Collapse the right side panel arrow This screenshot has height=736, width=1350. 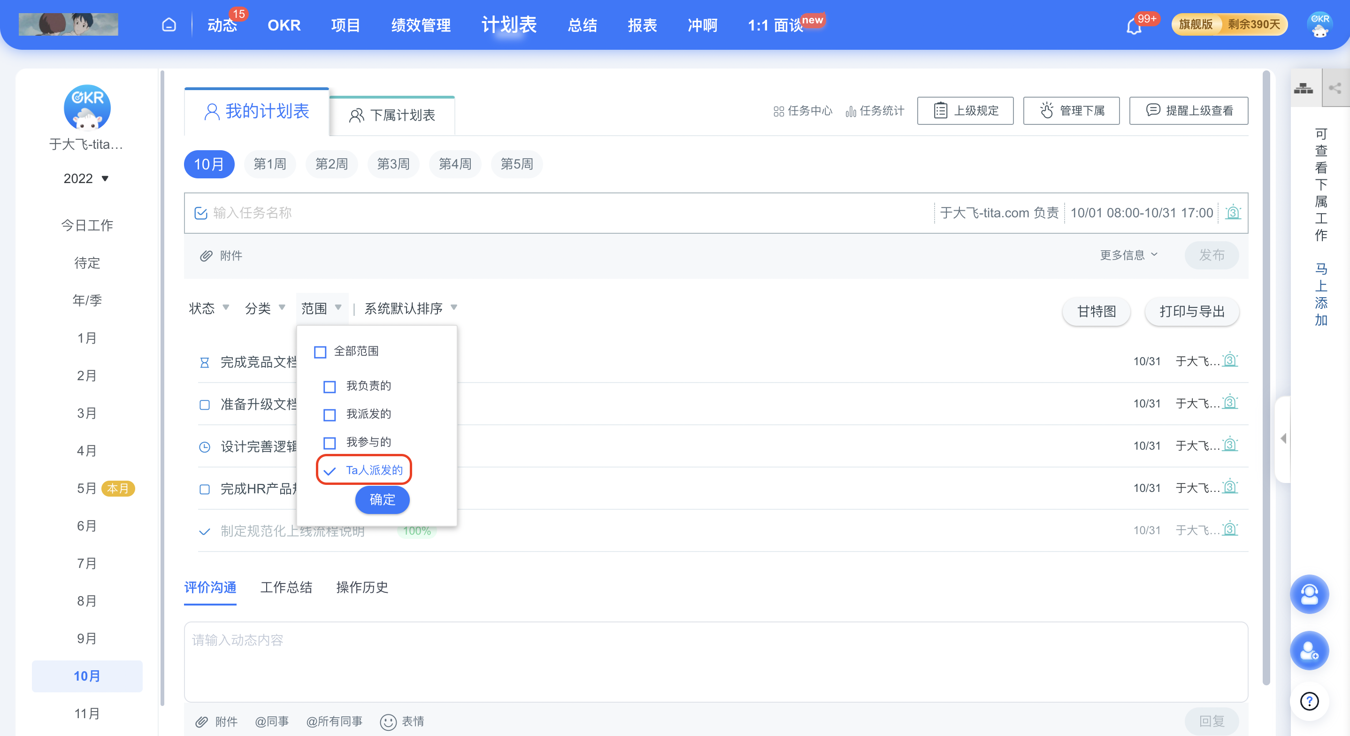[x=1283, y=438]
